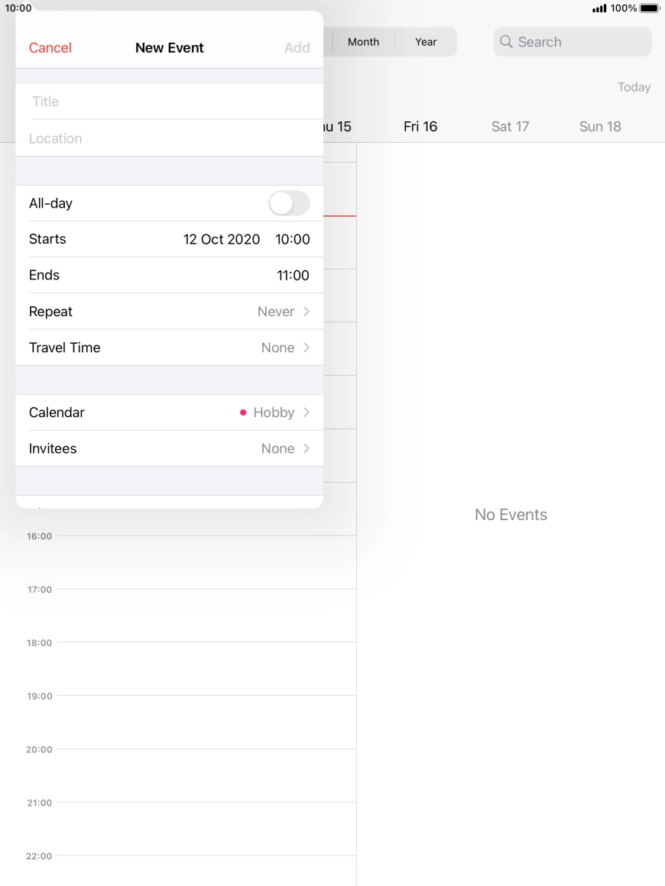
Task: Click the Invitees row label
Action: pos(53,448)
